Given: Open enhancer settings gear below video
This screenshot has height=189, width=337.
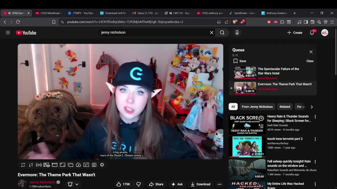Looking at the screenshot, I should (x=102, y=165).
